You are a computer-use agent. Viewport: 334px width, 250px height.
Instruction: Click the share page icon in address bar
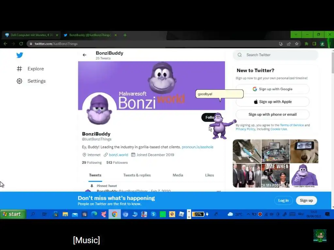289,44
